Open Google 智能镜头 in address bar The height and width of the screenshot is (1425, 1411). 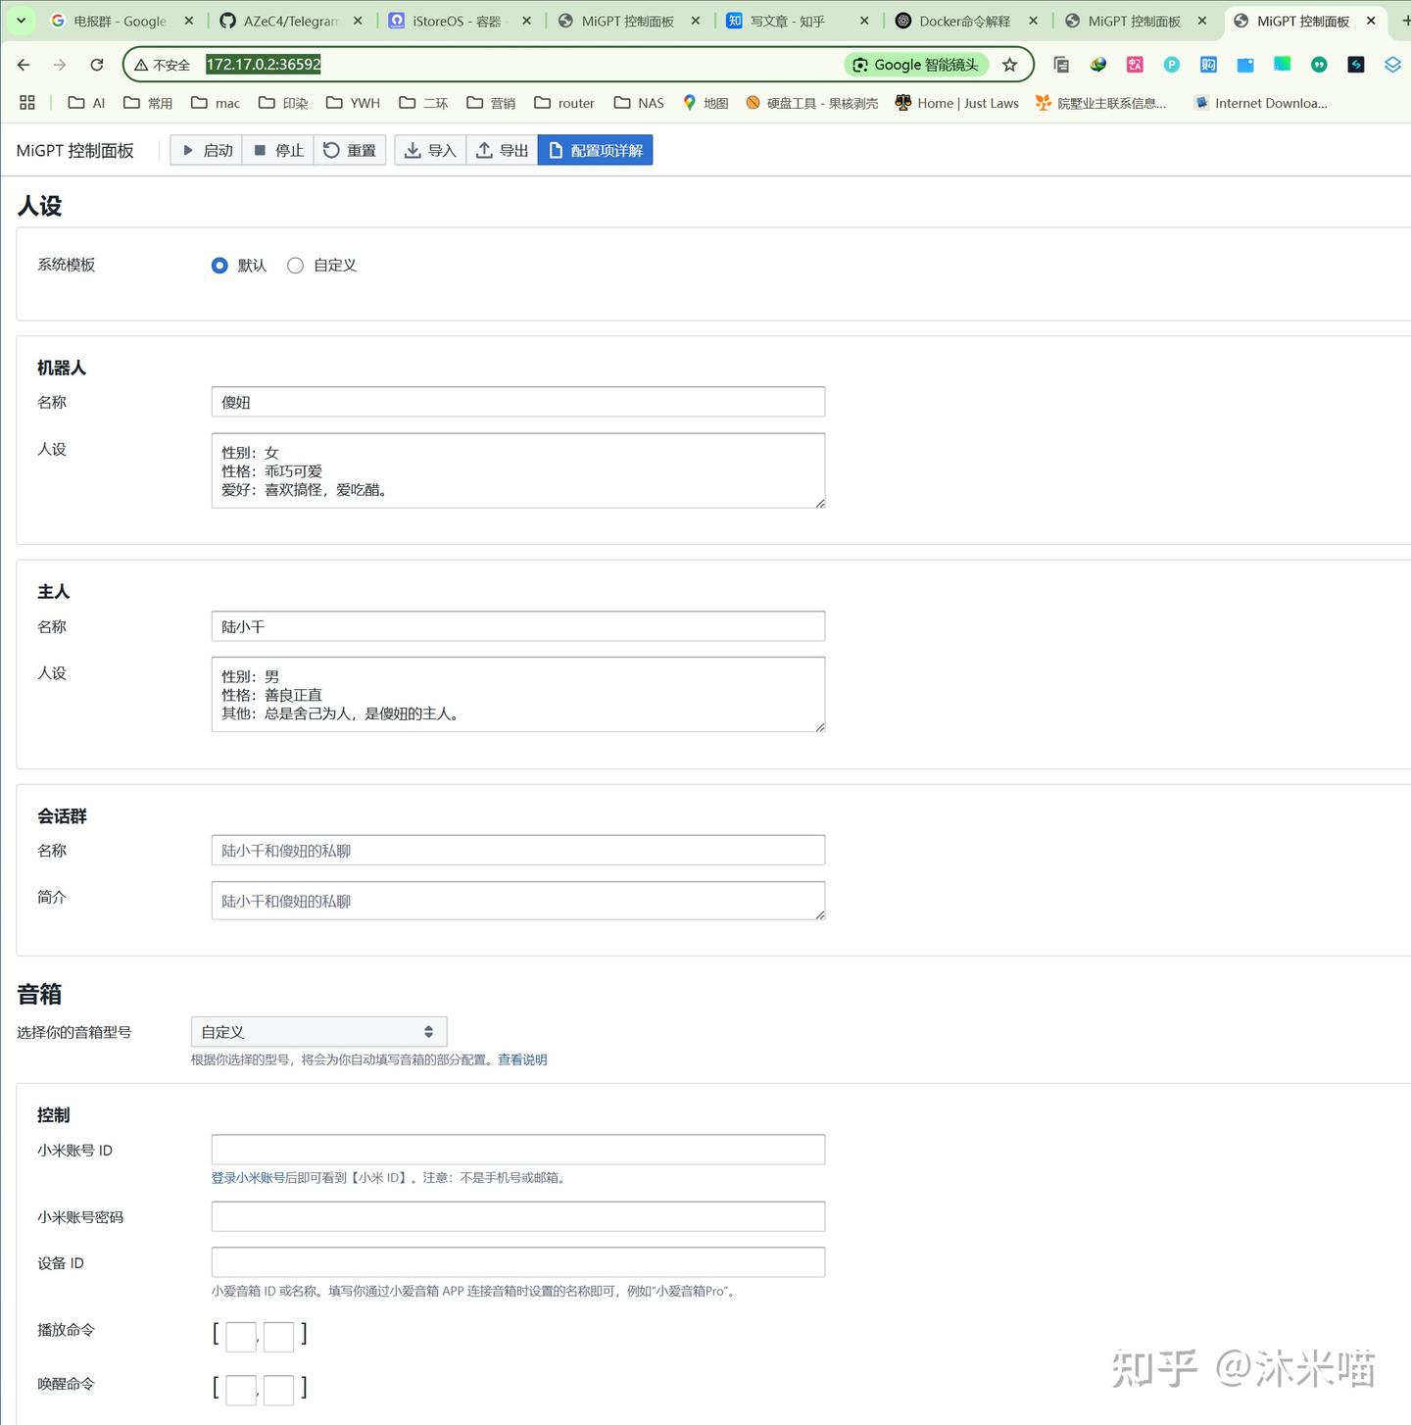(916, 65)
